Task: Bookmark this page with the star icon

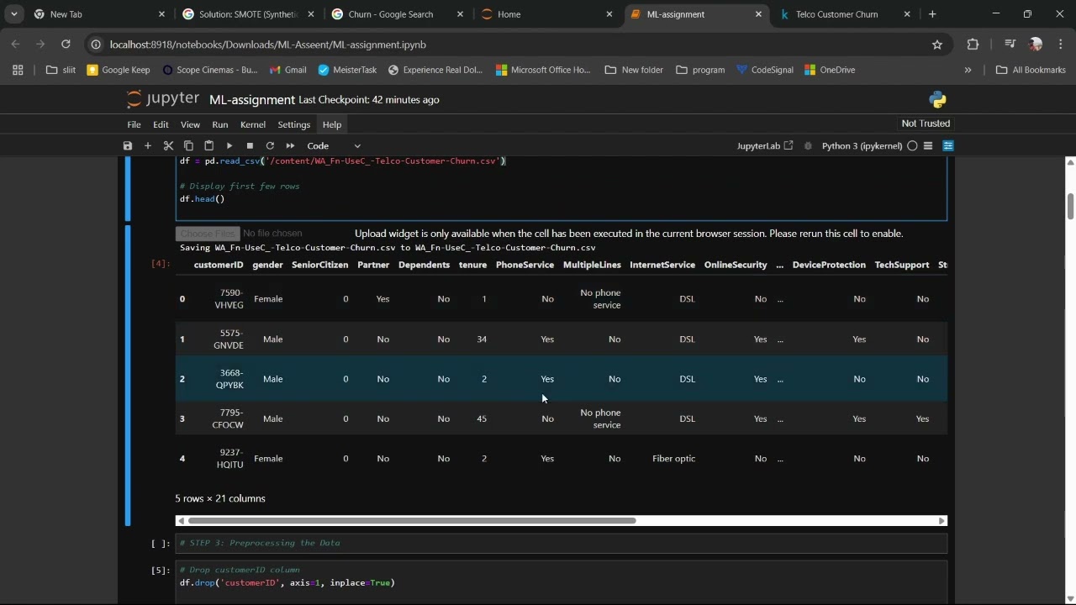Action: (937, 45)
